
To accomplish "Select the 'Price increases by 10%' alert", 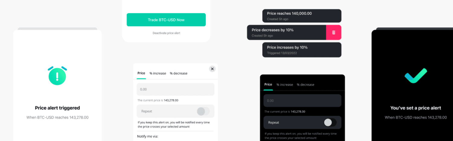I will (302, 50).
